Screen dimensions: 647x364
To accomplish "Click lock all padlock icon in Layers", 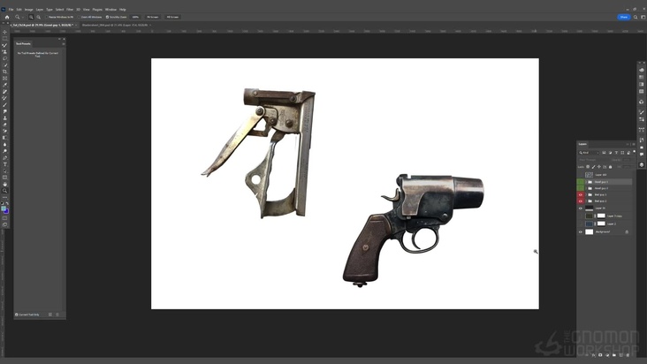I will click(x=610, y=167).
